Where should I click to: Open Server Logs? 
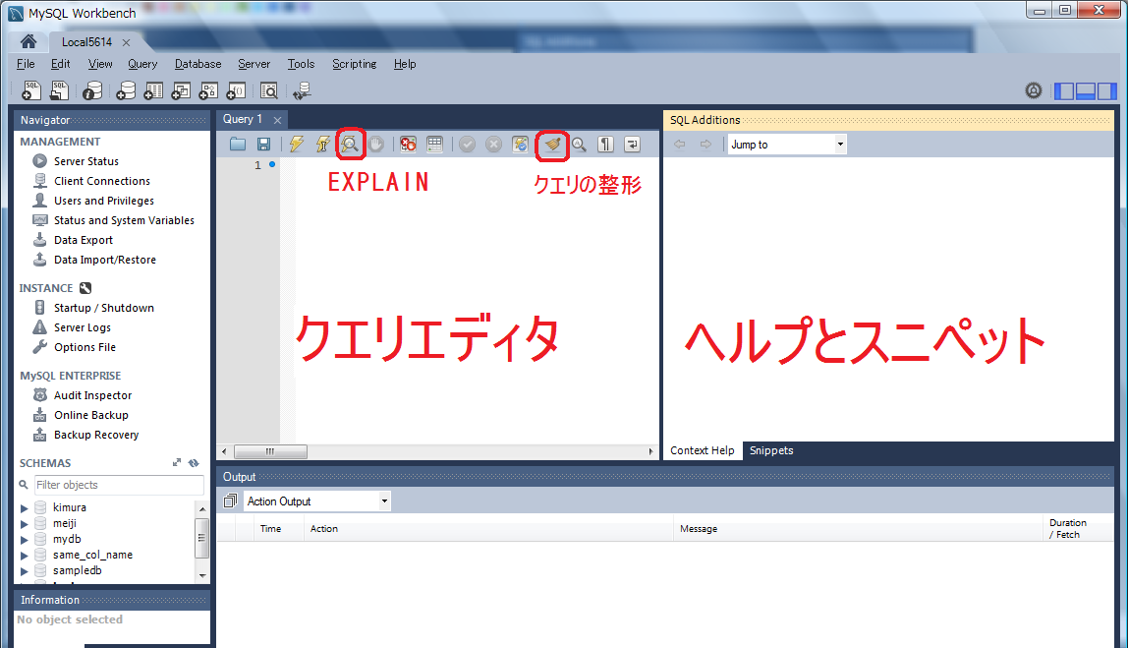pyautogui.click(x=82, y=327)
